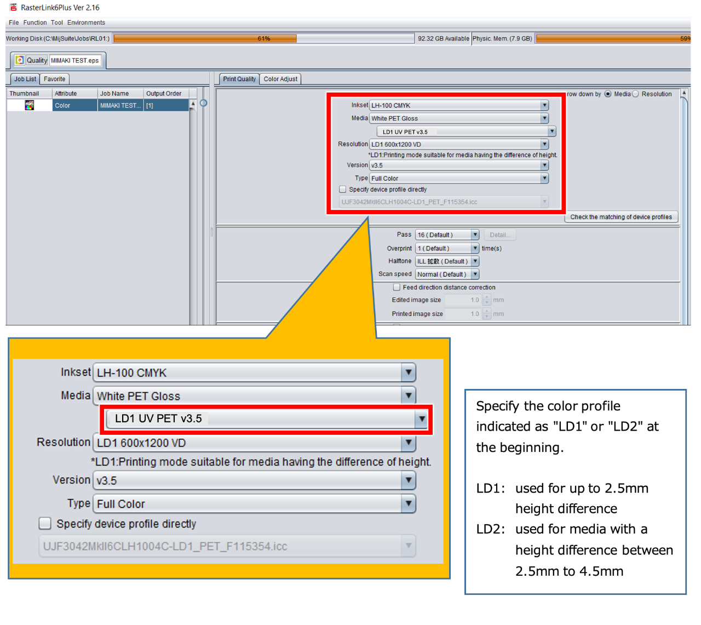Open the small LD1 UV PET v3.5 profile dropdown in panel
This screenshot has height=625, width=701.
point(467,131)
